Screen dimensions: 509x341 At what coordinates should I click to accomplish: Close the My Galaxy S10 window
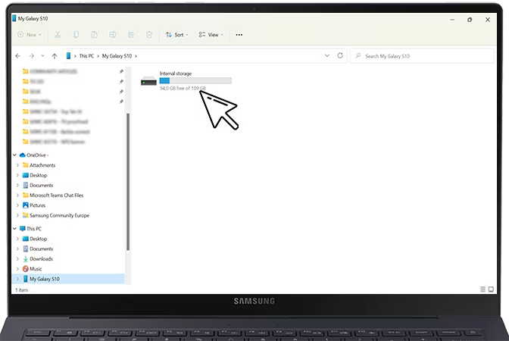pos(488,20)
